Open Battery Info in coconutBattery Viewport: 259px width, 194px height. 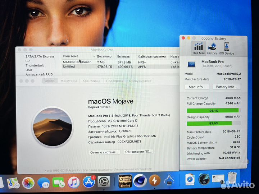tap(226, 87)
